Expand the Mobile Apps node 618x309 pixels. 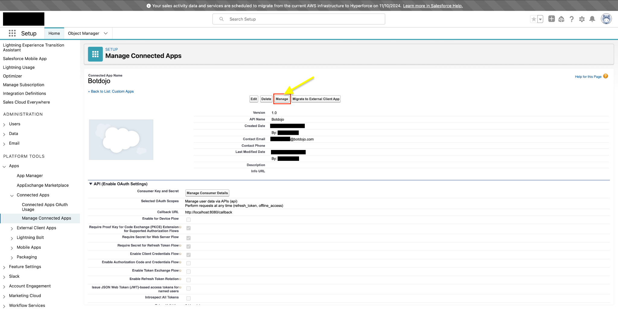pos(12,248)
